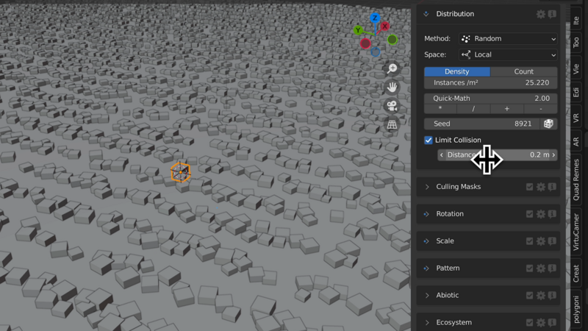This screenshot has height=331, width=588.
Task: Expand the Abiotic panel
Action: click(x=427, y=296)
